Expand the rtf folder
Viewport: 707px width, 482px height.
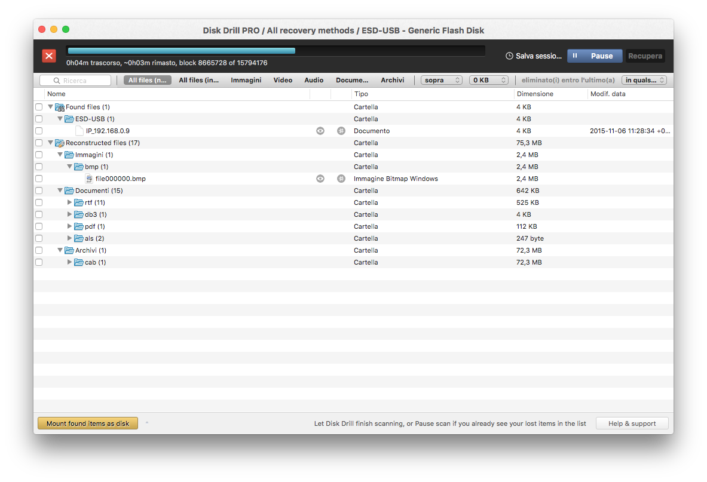tap(69, 202)
